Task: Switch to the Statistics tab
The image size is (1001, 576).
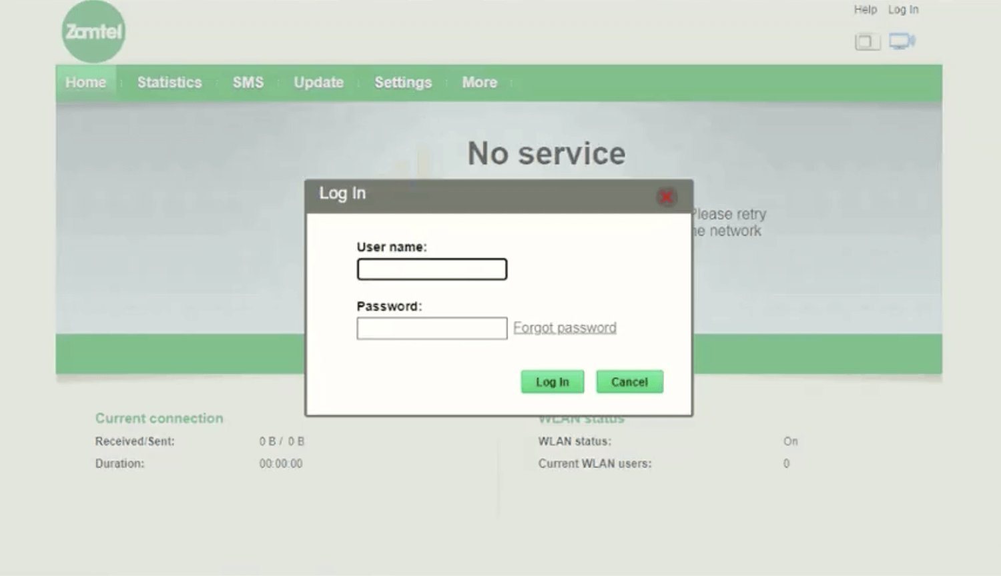Action: click(170, 83)
